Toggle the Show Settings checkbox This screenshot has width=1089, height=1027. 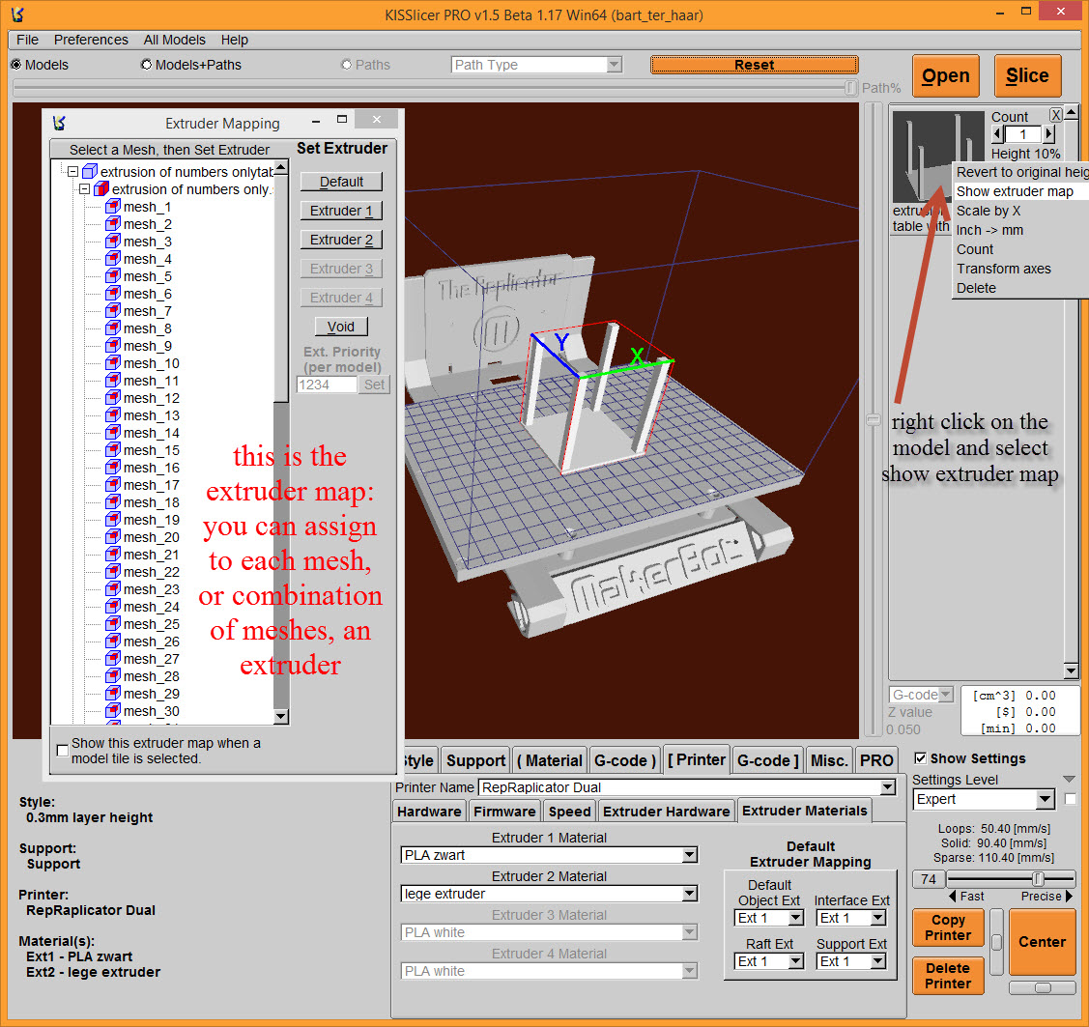(x=920, y=758)
